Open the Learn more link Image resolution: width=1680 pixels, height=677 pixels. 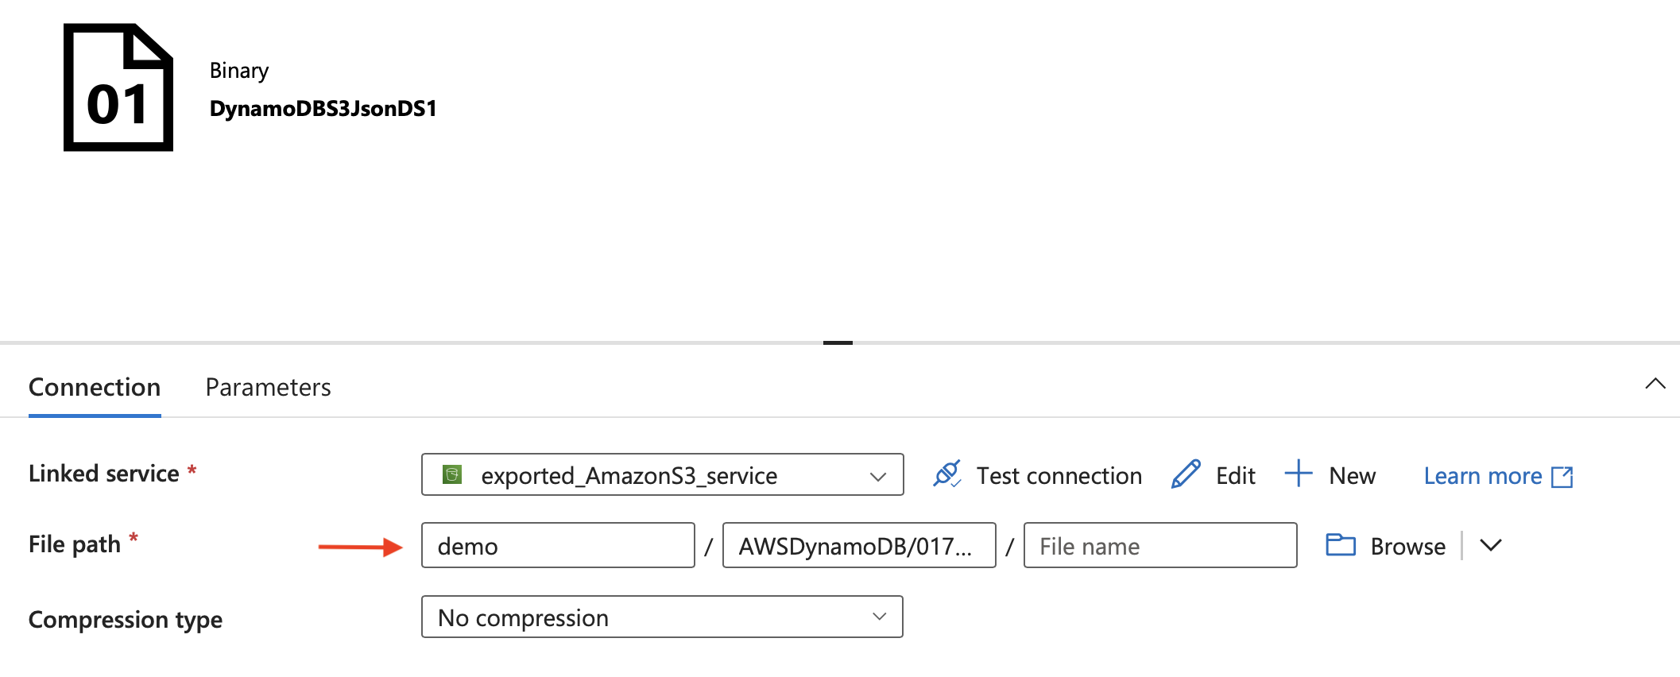pyautogui.click(x=1482, y=476)
